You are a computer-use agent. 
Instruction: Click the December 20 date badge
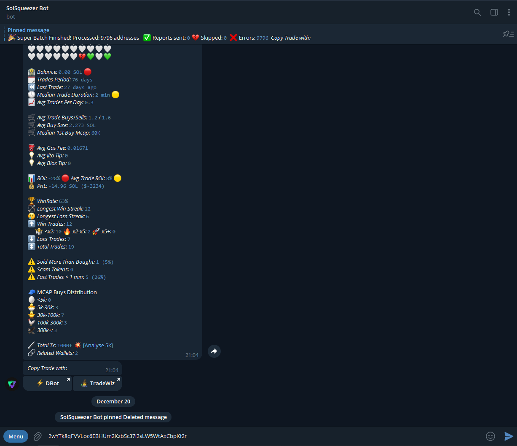point(113,401)
